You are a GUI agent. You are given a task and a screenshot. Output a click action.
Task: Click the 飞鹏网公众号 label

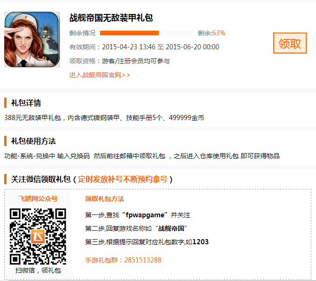38,199
